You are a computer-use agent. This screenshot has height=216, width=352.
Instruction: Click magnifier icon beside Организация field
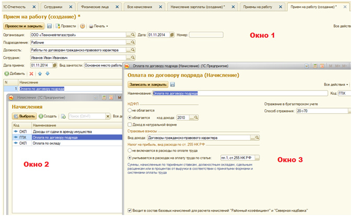click(x=133, y=35)
